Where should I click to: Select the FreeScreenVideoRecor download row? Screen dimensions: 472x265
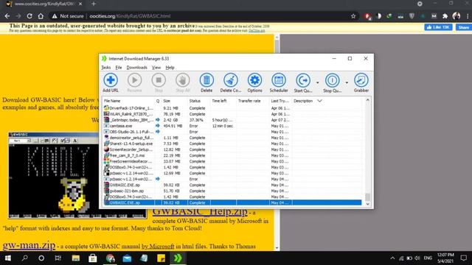(x=232, y=161)
